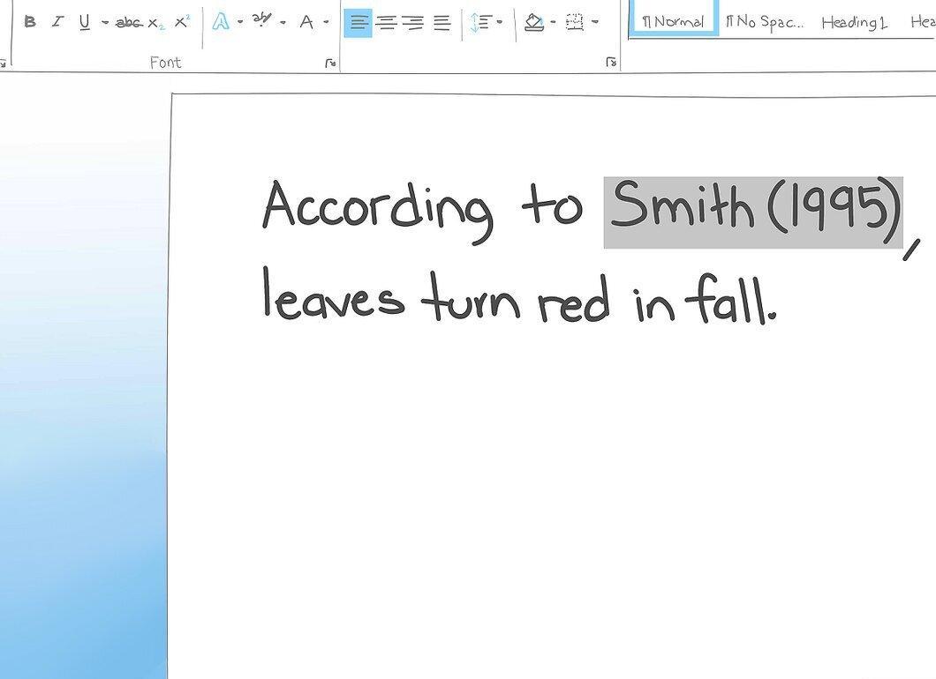This screenshot has height=679, width=936.
Task: Click the word fall at sentence end
Action: (727, 299)
